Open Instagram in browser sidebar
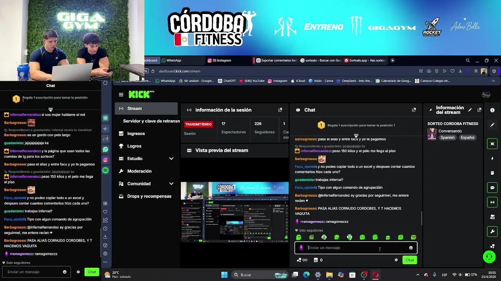 [x=105, y=160]
